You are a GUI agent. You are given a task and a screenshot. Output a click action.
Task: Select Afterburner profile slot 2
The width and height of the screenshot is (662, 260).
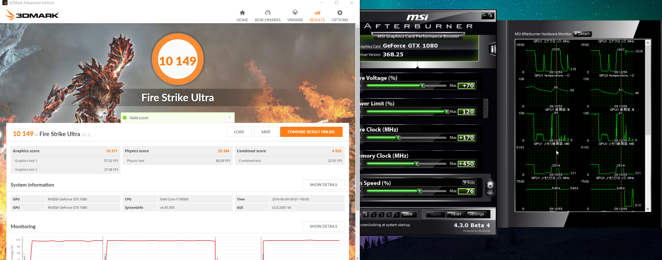pyautogui.click(x=374, y=214)
